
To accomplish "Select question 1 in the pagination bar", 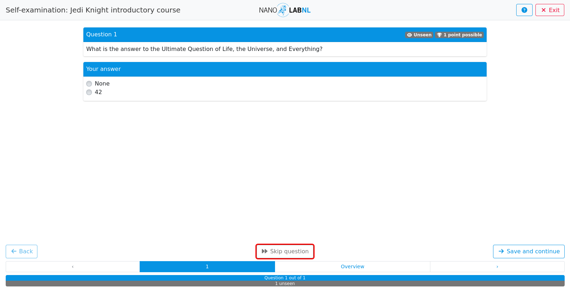I will pos(207,266).
